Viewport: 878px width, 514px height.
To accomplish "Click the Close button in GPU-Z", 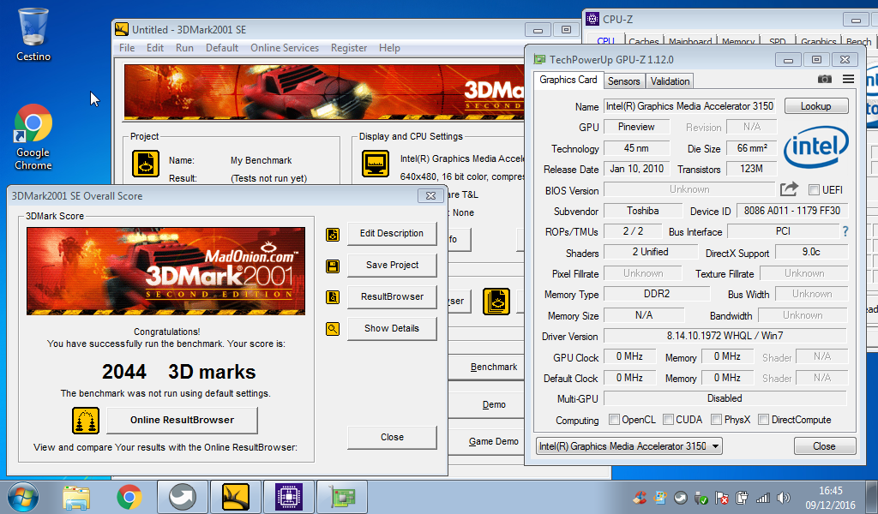I will [824, 445].
